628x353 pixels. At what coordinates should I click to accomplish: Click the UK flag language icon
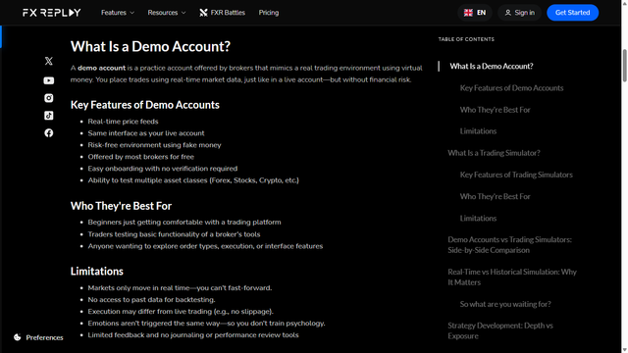point(468,13)
